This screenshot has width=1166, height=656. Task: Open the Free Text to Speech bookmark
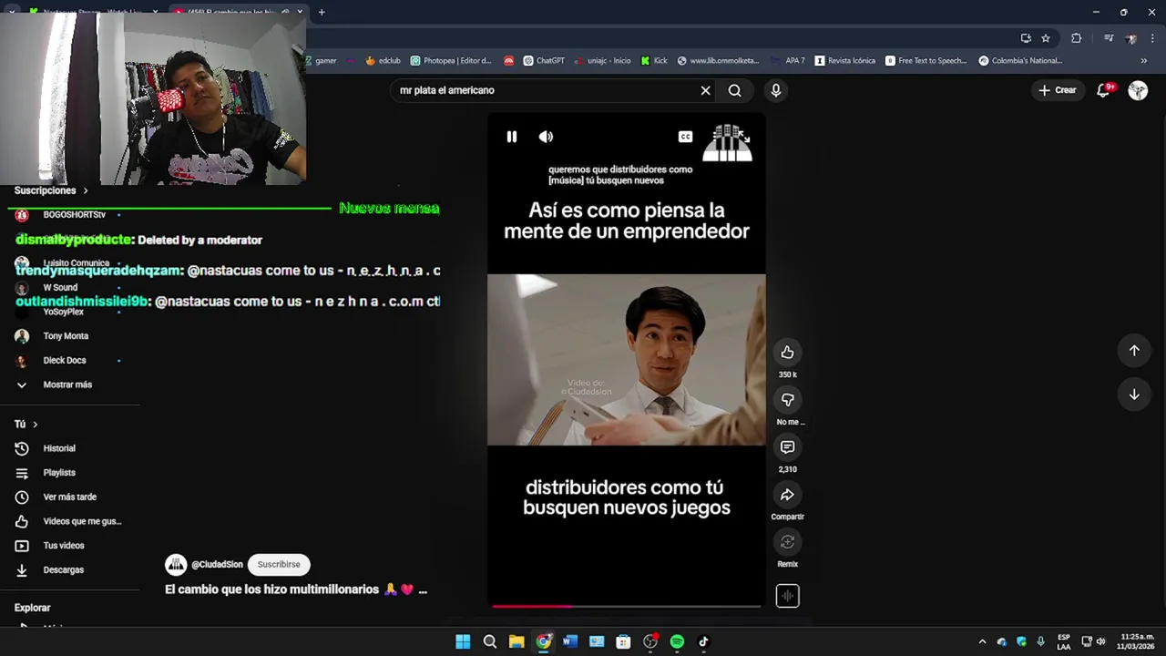926,61
